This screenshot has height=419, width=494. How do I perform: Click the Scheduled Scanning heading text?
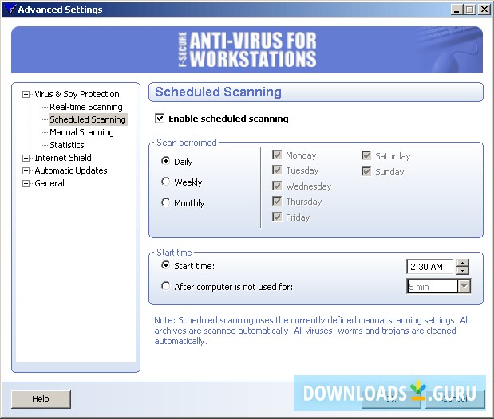[x=218, y=92]
